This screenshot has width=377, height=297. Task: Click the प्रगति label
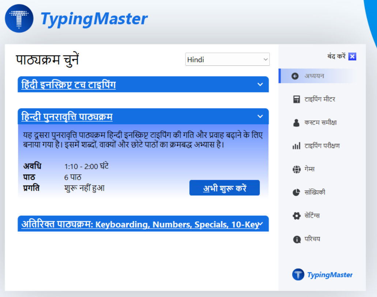pos(31,188)
